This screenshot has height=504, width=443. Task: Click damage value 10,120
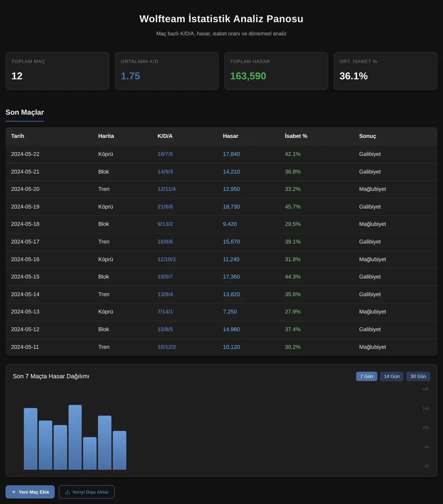[231, 347]
